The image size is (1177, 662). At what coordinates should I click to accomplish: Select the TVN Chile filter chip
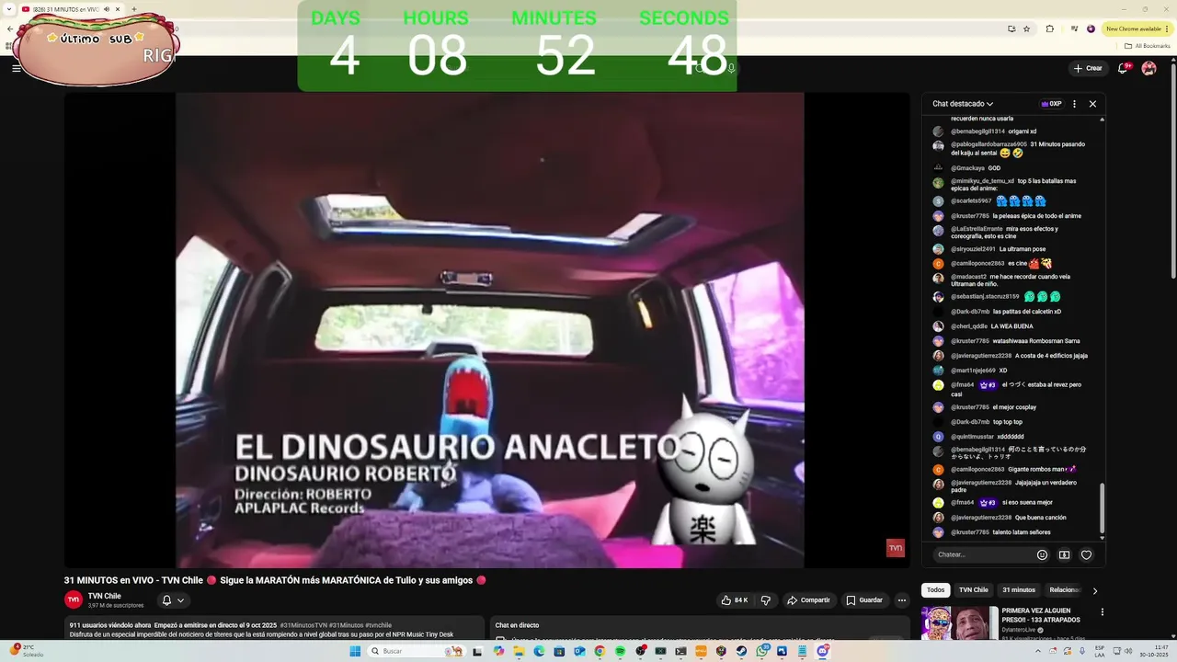973,590
